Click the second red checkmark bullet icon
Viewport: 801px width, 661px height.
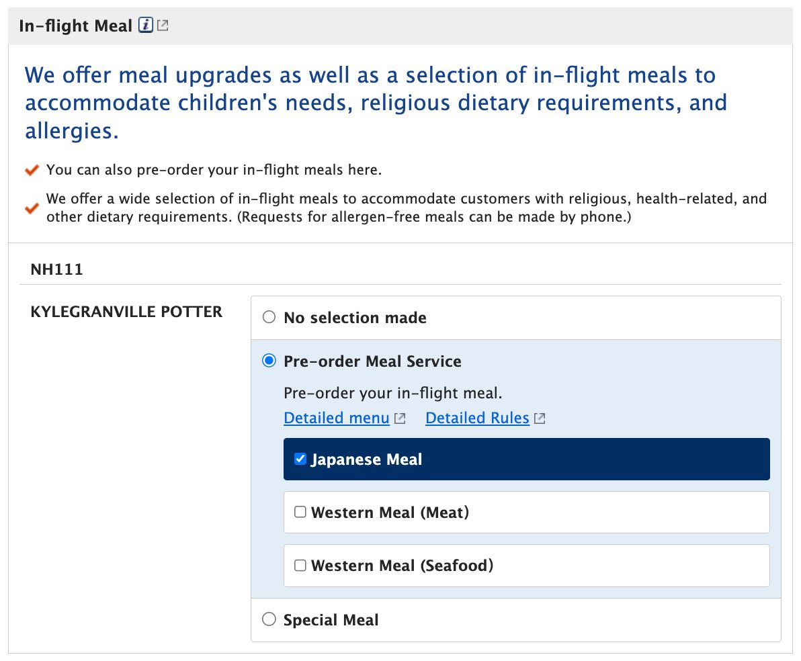pos(31,208)
